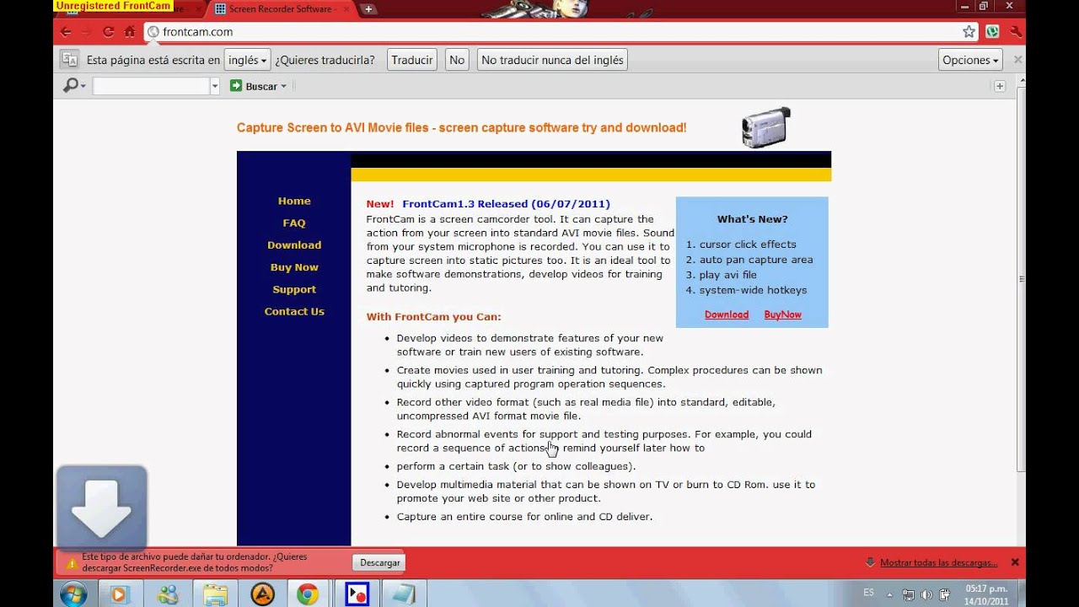Click the green Buscar arrow icon
The image size is (1079, 607).
pyautogui.click(x=236, y=86)
